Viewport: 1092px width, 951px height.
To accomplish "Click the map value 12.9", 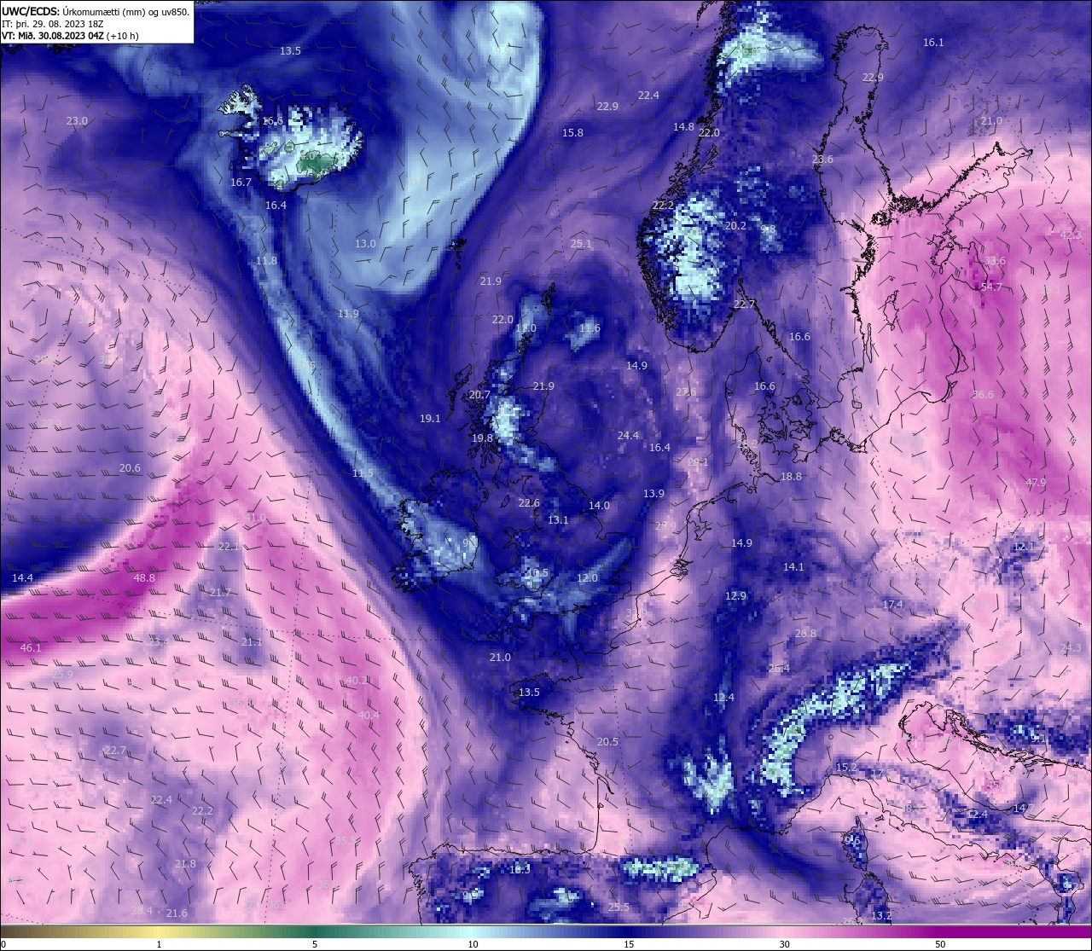I will pos(735,596).
